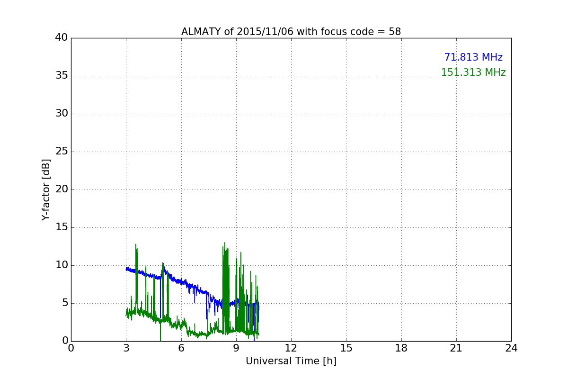This screenshot has width=568, height=379.
Task: Click the y-axis tick label 30
Action: pos(62,114)
